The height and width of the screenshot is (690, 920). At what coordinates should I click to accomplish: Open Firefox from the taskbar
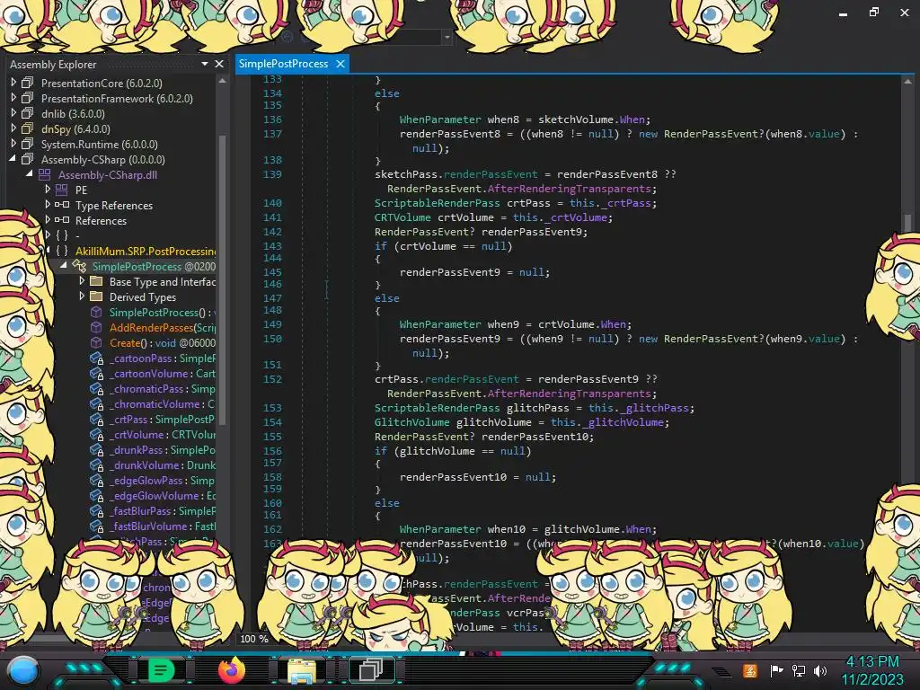pos(231,669)
